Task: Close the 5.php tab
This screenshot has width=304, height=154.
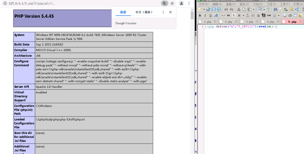Action: pos(301,21)
